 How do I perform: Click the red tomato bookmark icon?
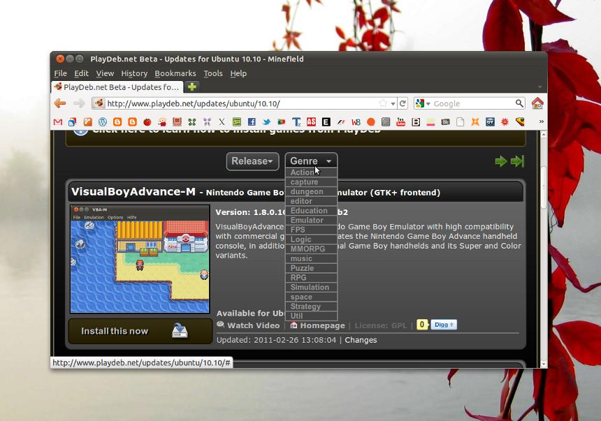(147, 121)
